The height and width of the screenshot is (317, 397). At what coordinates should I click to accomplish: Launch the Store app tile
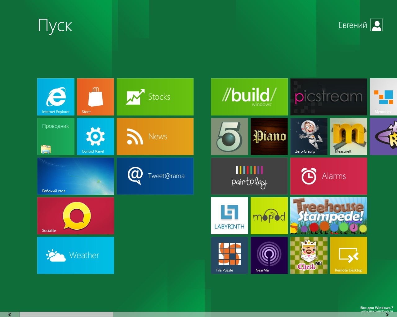96,97
